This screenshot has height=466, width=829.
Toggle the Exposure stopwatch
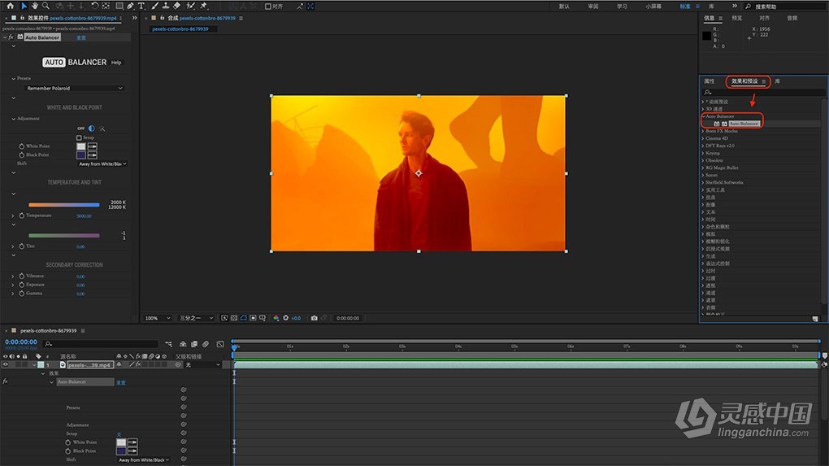(22, 285)
